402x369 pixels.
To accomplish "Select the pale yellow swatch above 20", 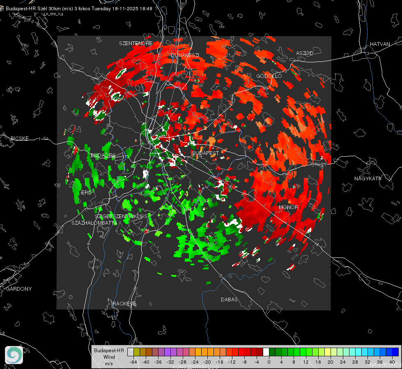I will point(328,352).
